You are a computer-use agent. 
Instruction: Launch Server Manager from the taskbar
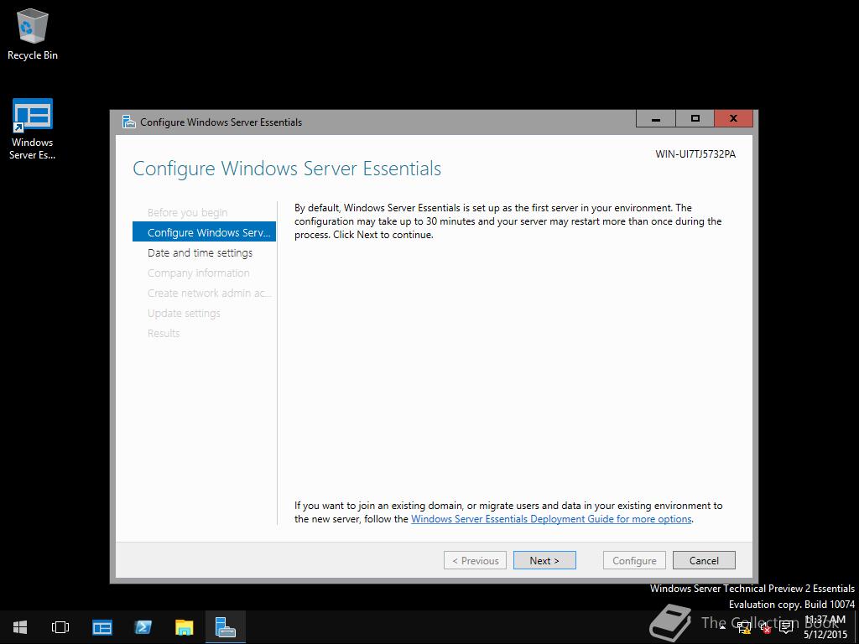click(102, 627)
